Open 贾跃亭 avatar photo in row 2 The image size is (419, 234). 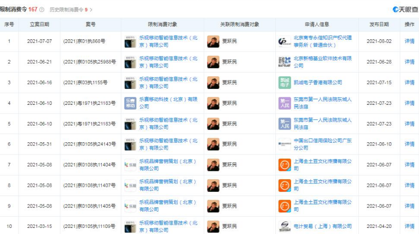pos(213,62)
